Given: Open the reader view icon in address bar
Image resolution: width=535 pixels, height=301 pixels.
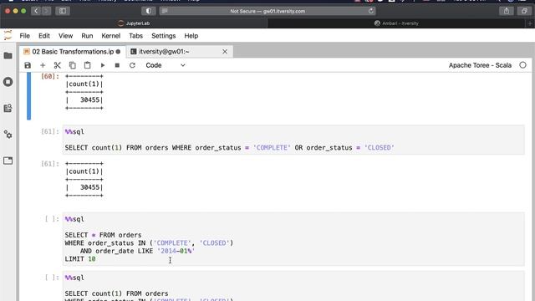Looking at the screenshot, I should pyautogui.click(x=165, y=11).
